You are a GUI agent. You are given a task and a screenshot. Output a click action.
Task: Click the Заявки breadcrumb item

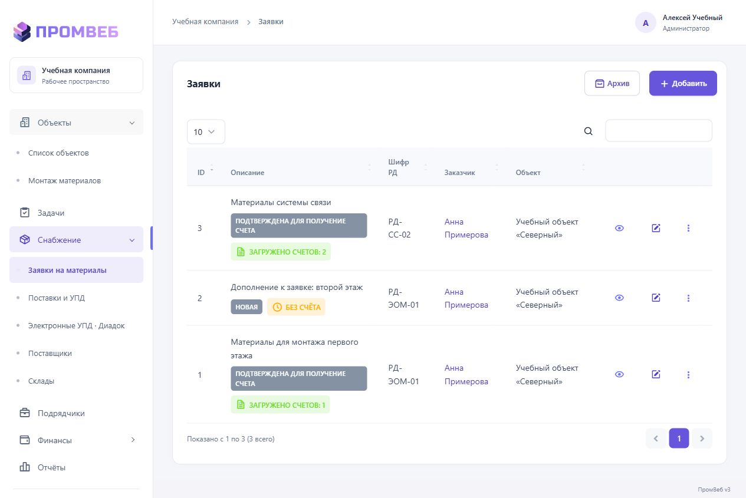271,21
